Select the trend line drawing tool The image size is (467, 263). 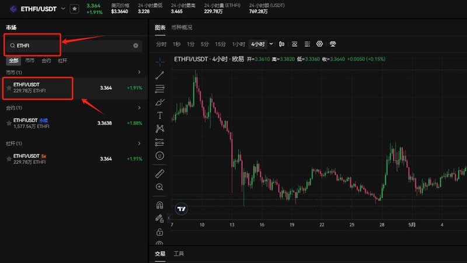click(x=160, y=75)
